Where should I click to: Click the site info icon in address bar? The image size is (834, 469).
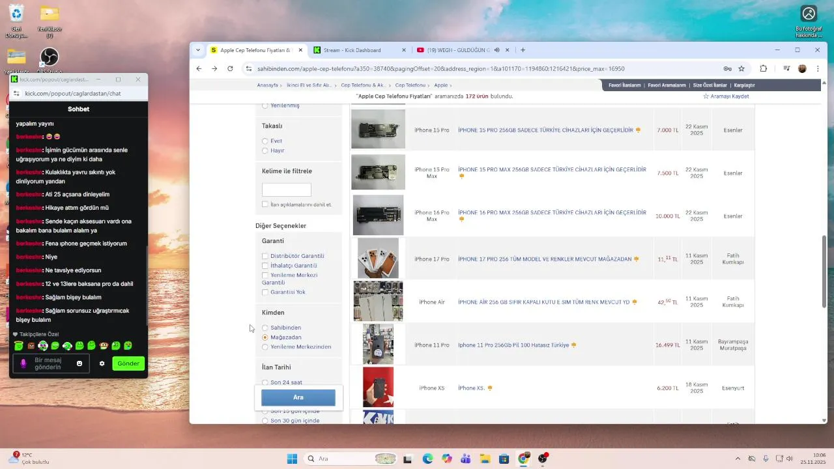pos(248,68)
